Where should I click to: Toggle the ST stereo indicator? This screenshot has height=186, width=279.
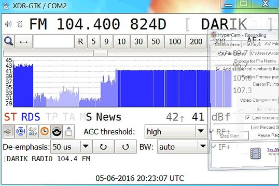pyautogui.click(x=10, y=117)
